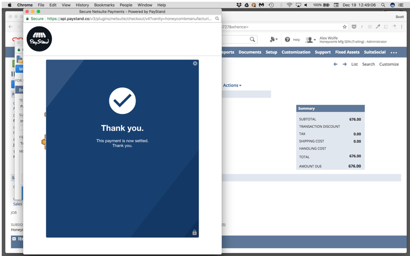Click the Pocket extension icon in Chrome toolbar
410x256 pixels.
pos(354,27)
